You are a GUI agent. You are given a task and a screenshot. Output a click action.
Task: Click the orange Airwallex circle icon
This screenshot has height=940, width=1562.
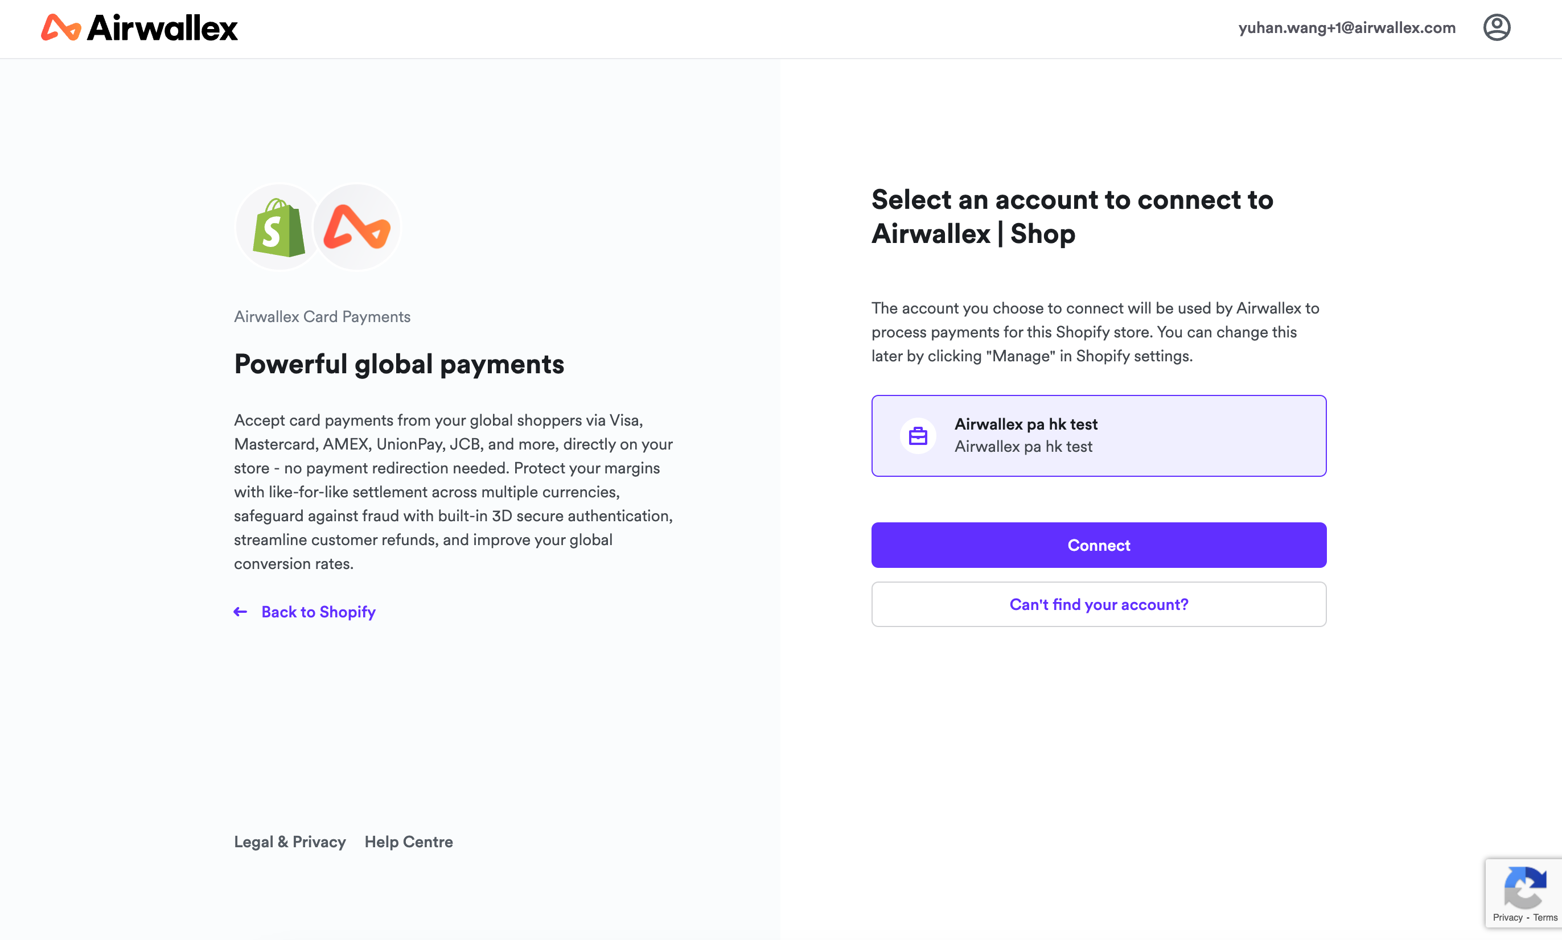pos(357,226)
